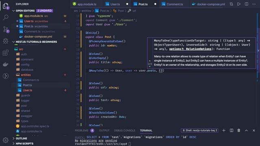260x146 pixels.
Task: Collapse the Open Editors section
Action: coord(41,11)
